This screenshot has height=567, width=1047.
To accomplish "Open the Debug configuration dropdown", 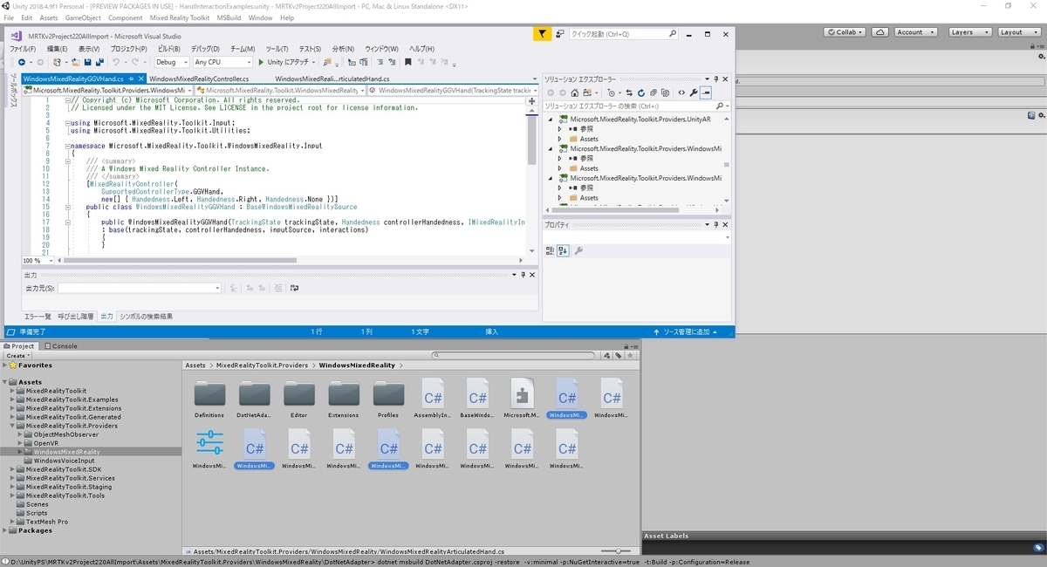I will click(x=171, y=62).
